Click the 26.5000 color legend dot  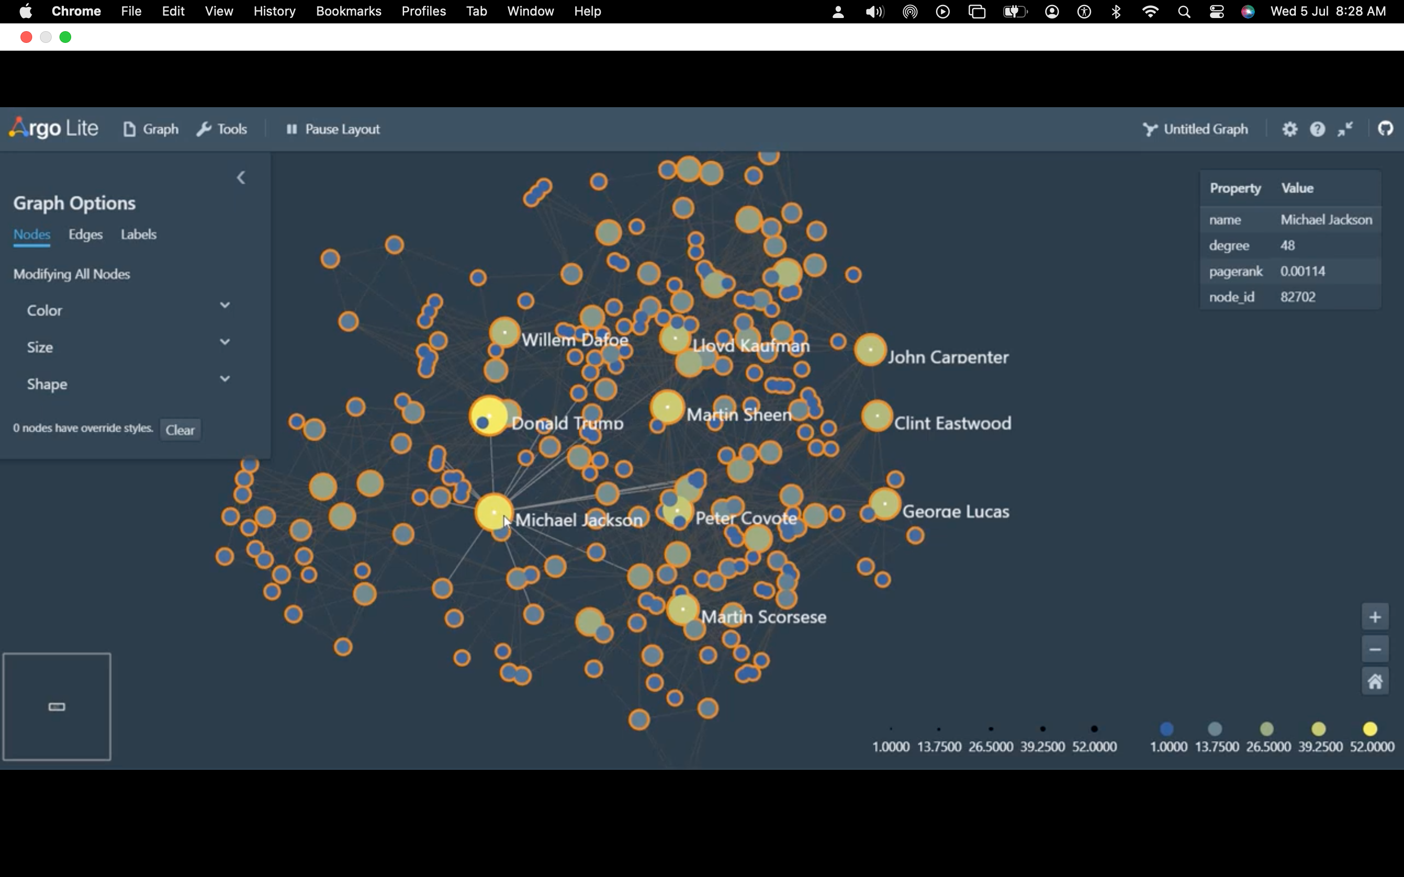1267,728
